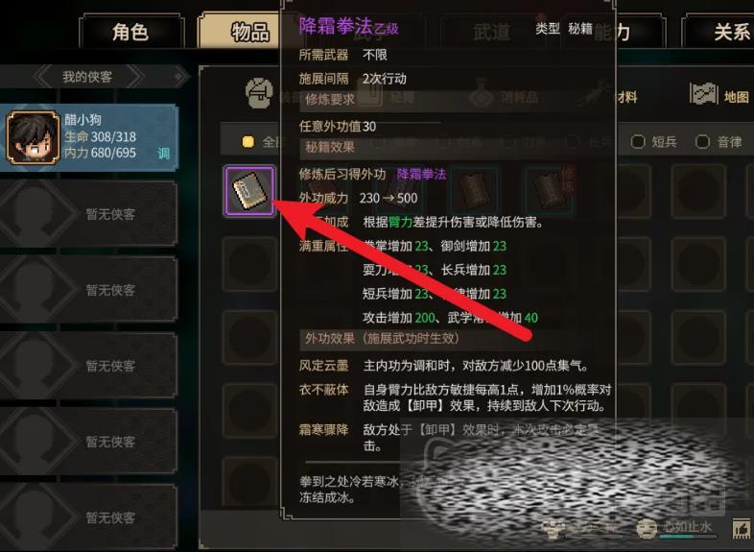Click the purple 降霜拳法 skill link
Viewport: 754px width, 552px height.
point(421,174)
